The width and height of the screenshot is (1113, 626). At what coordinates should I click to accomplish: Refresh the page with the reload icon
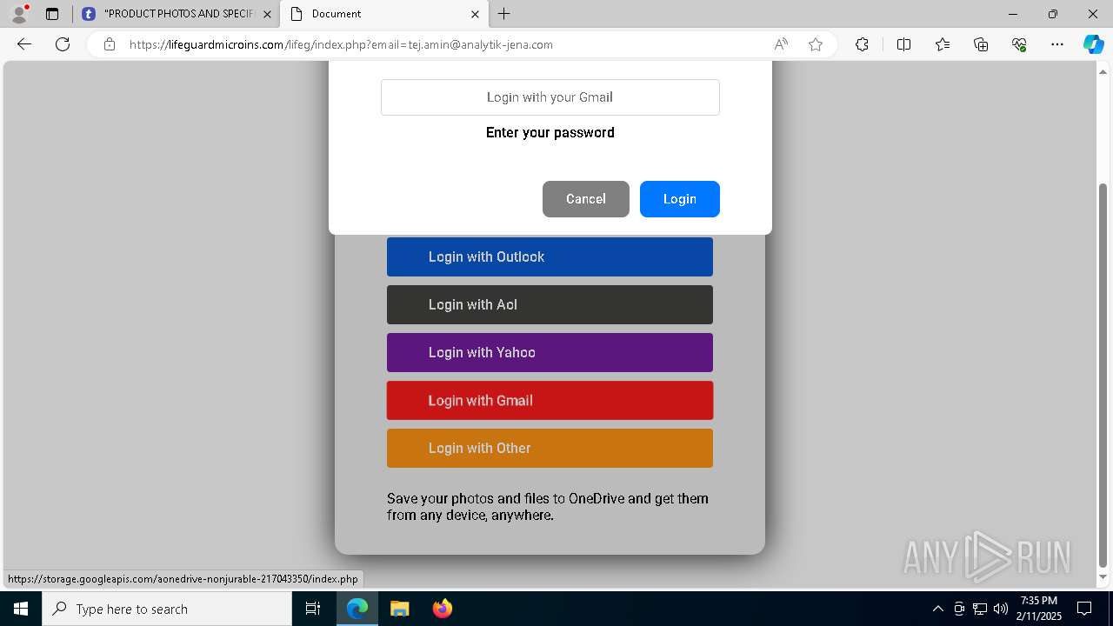point(63,44)
